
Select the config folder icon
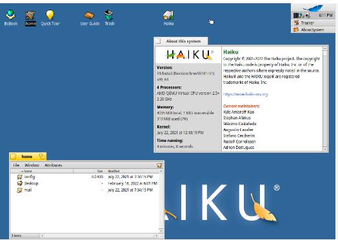click(x=19, y=177)
